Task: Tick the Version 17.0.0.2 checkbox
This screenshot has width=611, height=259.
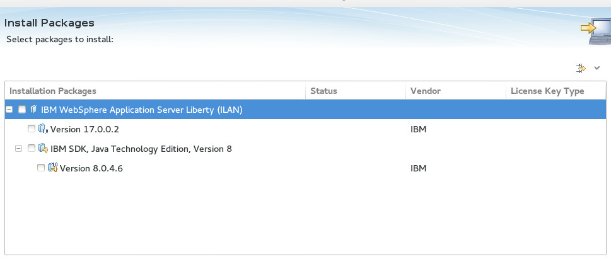Action: [x=32, y=129]
